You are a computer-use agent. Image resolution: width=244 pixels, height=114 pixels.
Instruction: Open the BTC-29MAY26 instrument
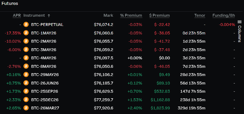point(45,75)
